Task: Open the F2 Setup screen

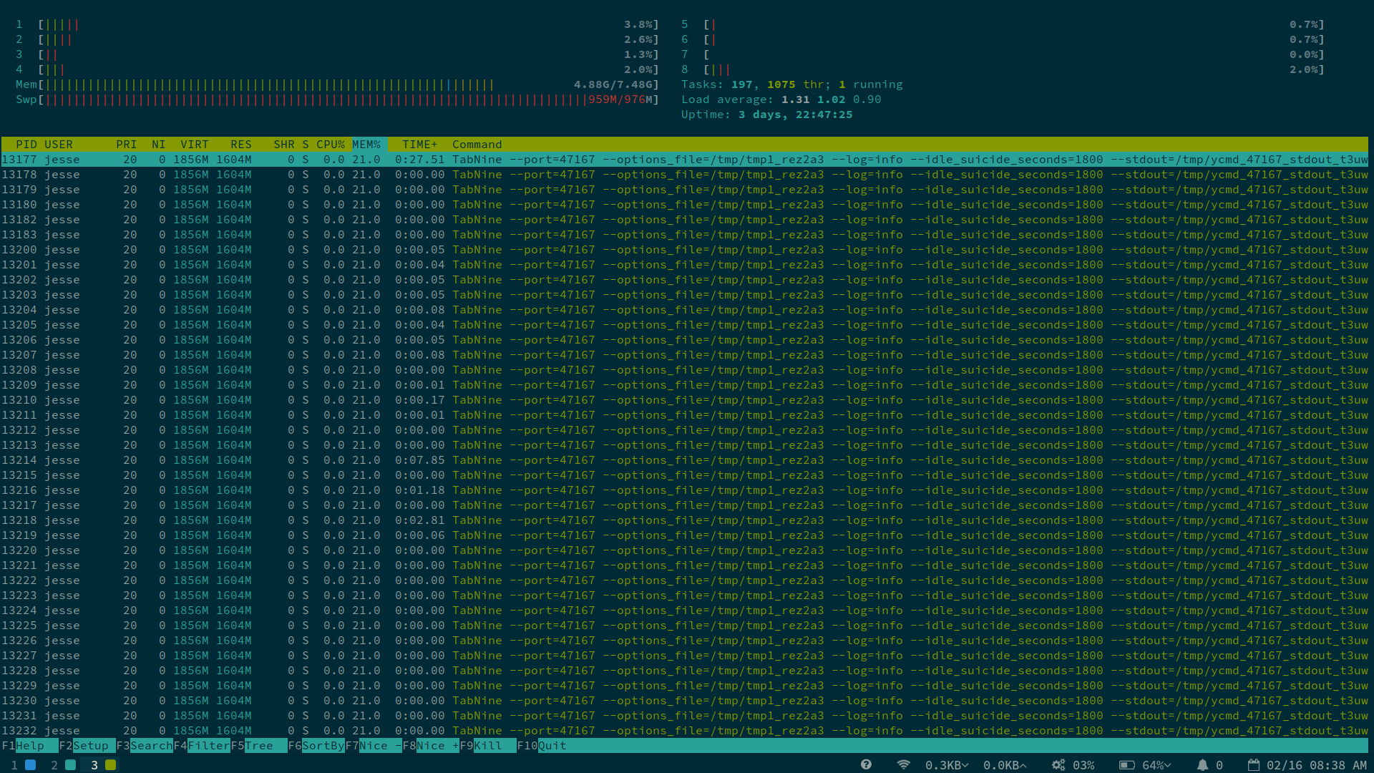Action: pos(86,745)
